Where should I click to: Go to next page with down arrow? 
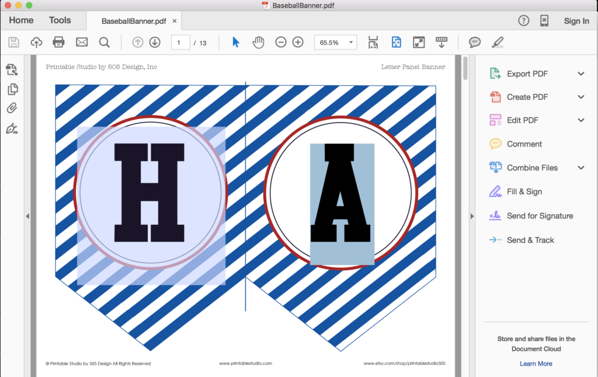pyautogui.click(x=154, y=42)
